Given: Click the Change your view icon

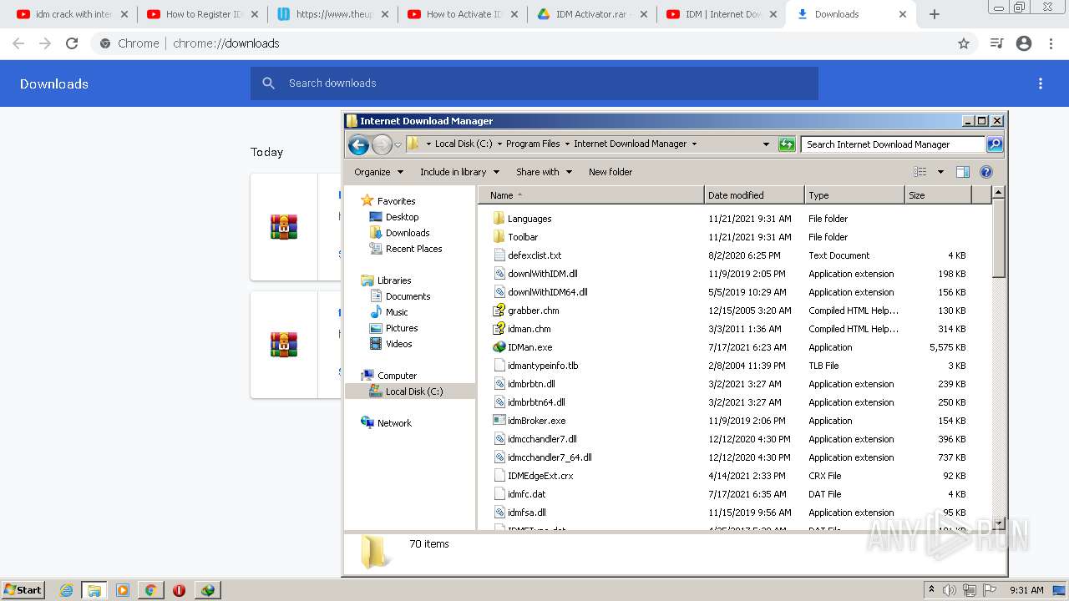Looking at the screenshot, I should coord(920,172).
